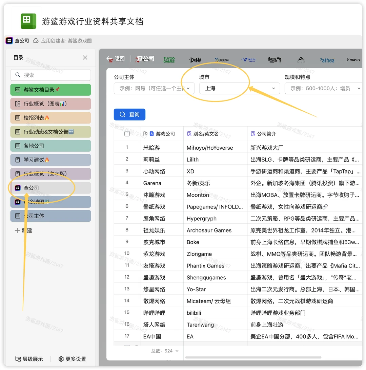This screenshot has width=366, height=370.
Task: Open the 规模和特点 dropdown
Action: pos(323,88)
